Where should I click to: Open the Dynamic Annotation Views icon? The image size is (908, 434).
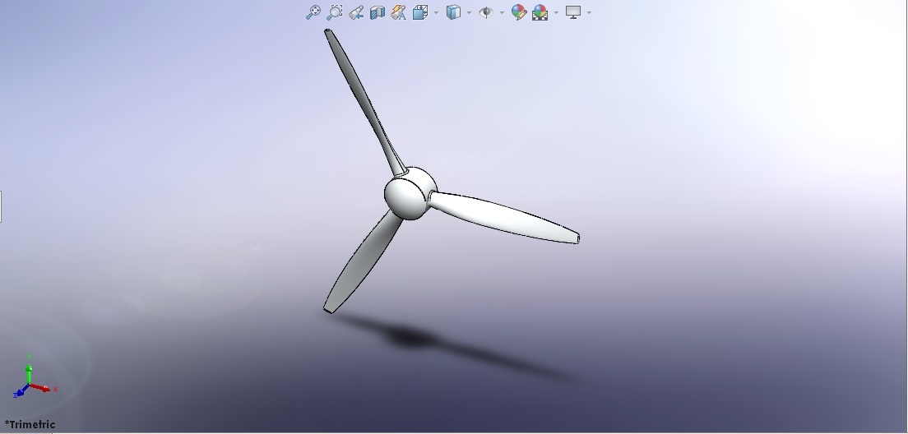pyautogui.click(x=399, y=12)
